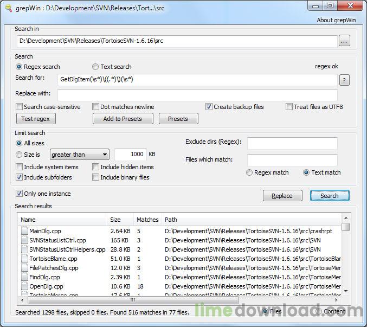Sort results by Name column header
The image size is (367, 327).
[62, 220]
